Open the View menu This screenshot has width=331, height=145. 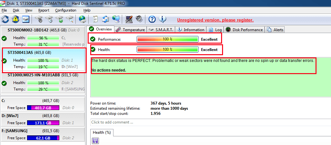point(29,10)
